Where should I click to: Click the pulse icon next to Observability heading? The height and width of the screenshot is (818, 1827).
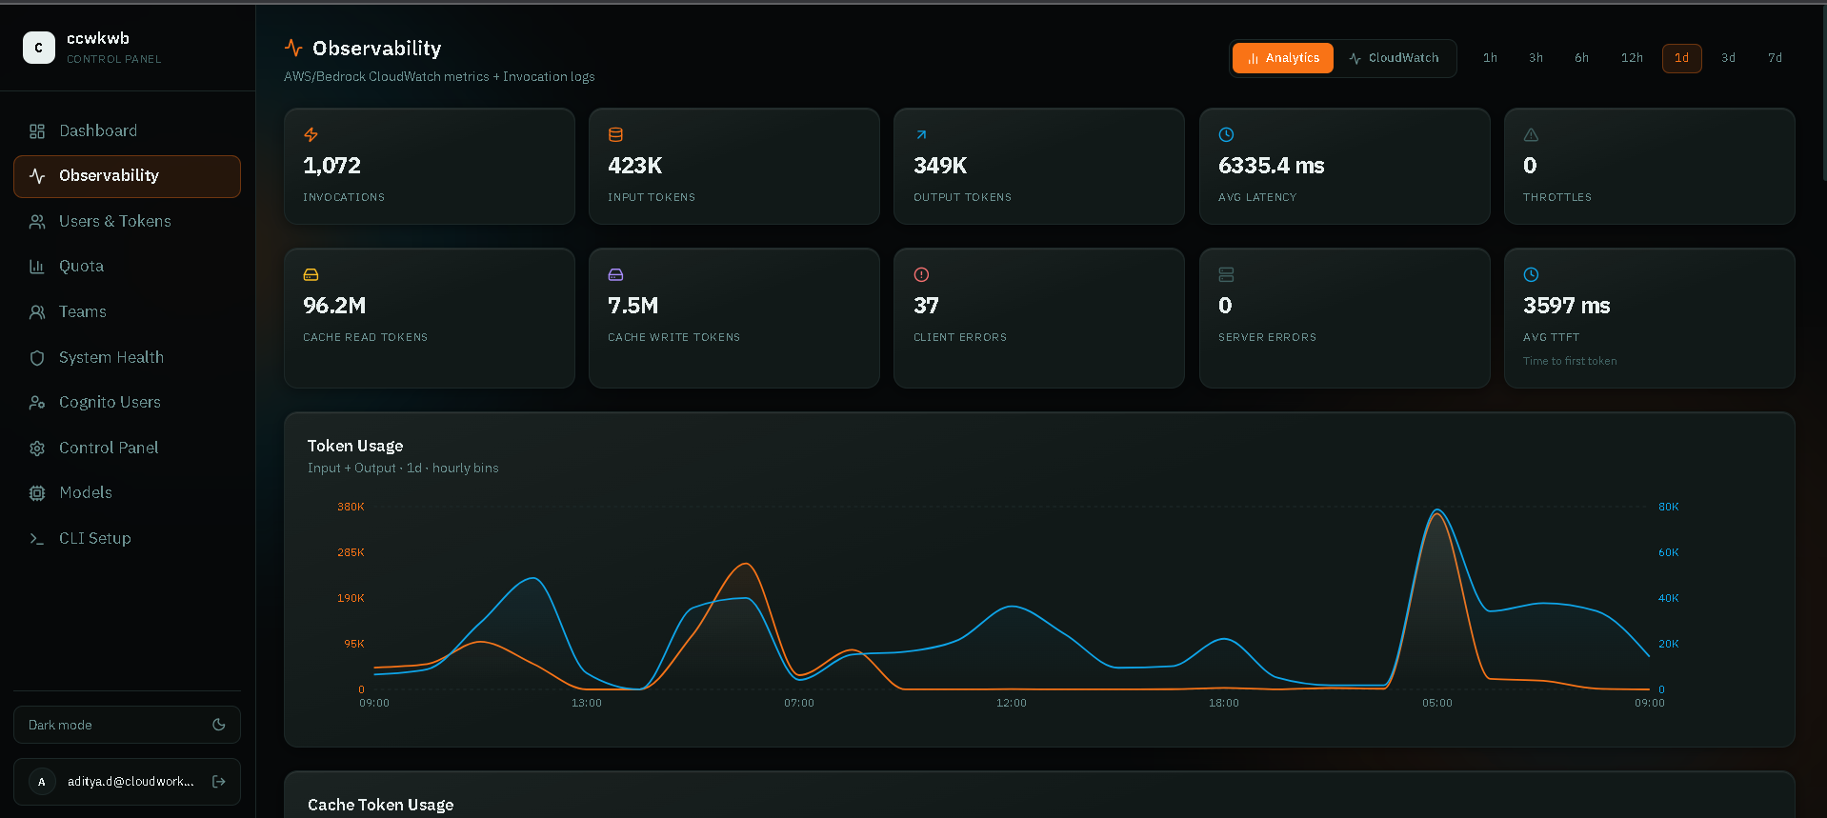click(x=293, y=48)
